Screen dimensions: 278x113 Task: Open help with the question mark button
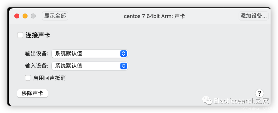259,93
